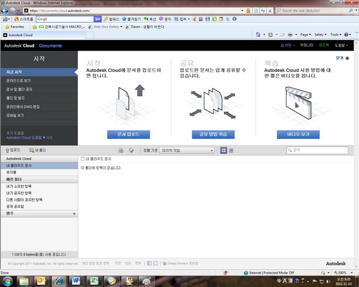Click the Google toolbar search field
The height and width of the screenshot is (287, 359).
point(64,19)
